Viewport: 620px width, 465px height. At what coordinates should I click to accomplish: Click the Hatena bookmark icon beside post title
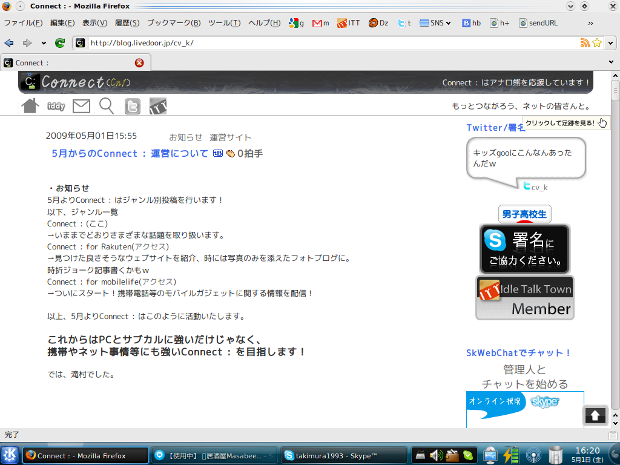[x=218, y=153]
